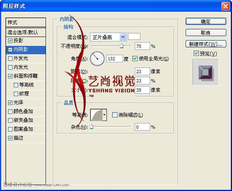Check the 等高线 contour sub-option
Screen dimensions: 232x191
[x=16, y=85]
